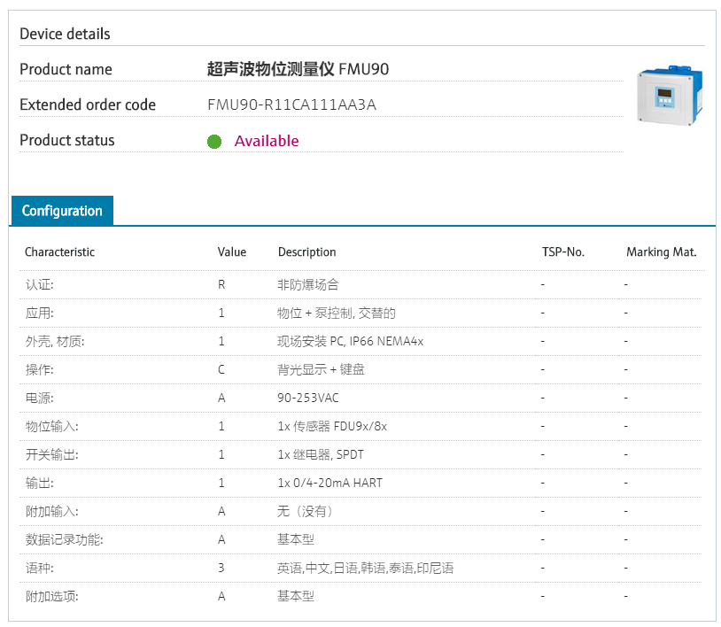
Task: Click the Product status field label
Action: (67, 140)
